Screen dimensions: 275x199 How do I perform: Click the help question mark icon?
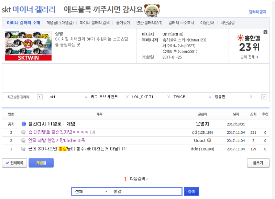click(265, 32)
